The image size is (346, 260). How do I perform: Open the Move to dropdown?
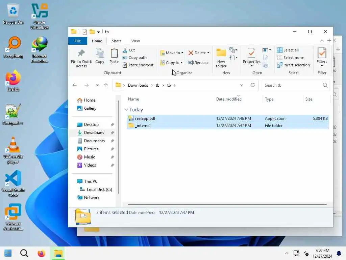tap(172, 53)
